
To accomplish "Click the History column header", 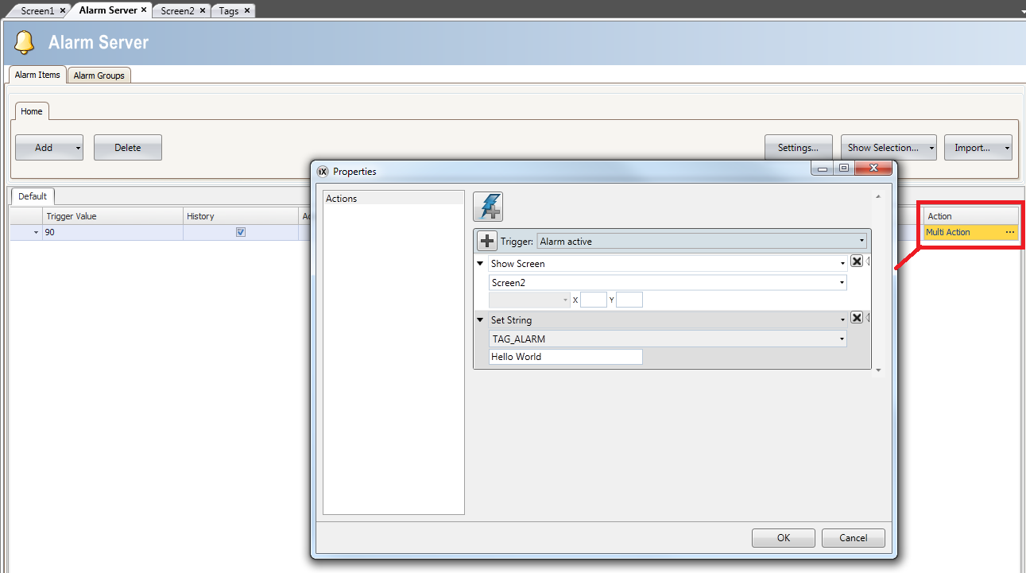I will tap(241, 216).
